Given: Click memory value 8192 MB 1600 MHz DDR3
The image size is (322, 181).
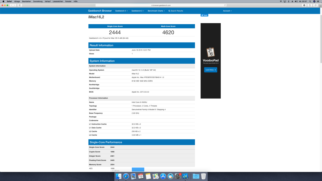Looking at the screenshot, I should coord(142,81).
